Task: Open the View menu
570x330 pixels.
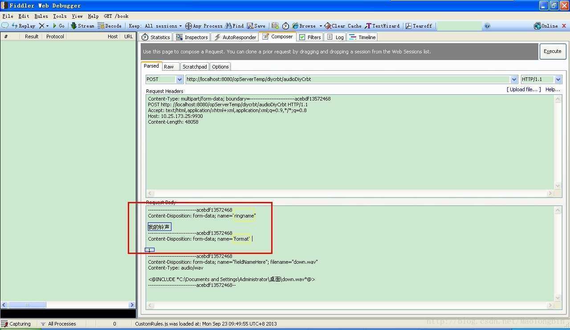Action: pyautogui.click(x=77, y=16)
